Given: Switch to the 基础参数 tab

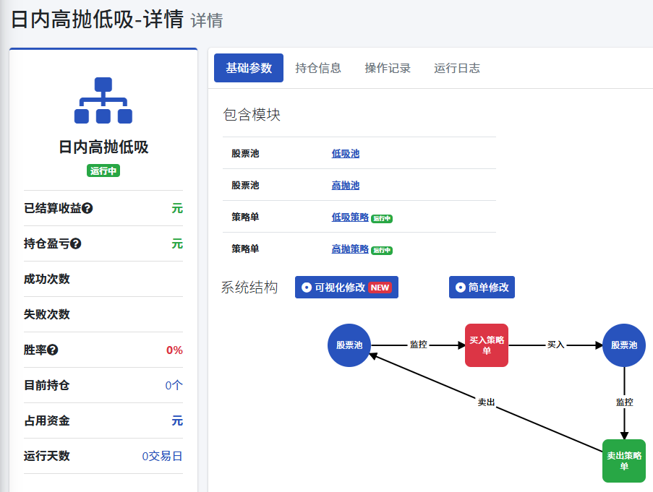Looking at the screenshot, I should (x=249, y=68).
